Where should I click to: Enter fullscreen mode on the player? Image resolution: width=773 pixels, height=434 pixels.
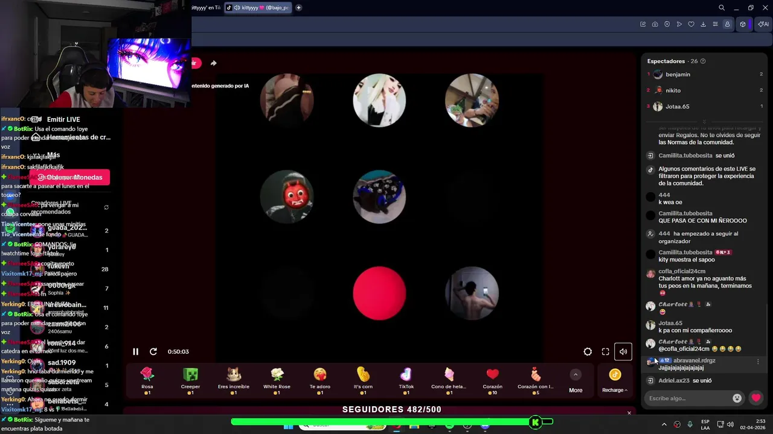(605, 351)
